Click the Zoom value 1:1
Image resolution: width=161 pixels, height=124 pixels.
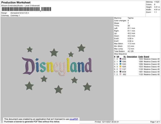155,12
